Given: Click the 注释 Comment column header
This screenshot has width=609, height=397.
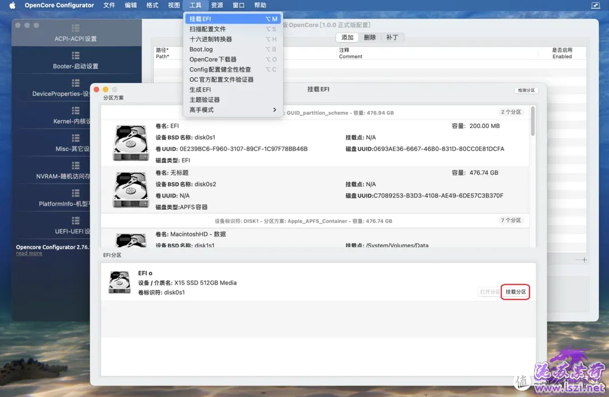Looking at the screenshot, I should [x=350, y=53].
